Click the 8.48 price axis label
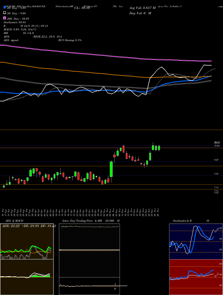Image resolution: width=223 pixels, height=295 pixels. (x=216, y=174)
